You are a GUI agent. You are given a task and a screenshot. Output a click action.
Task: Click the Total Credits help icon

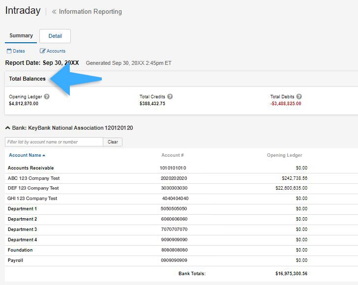coord(170,97)
